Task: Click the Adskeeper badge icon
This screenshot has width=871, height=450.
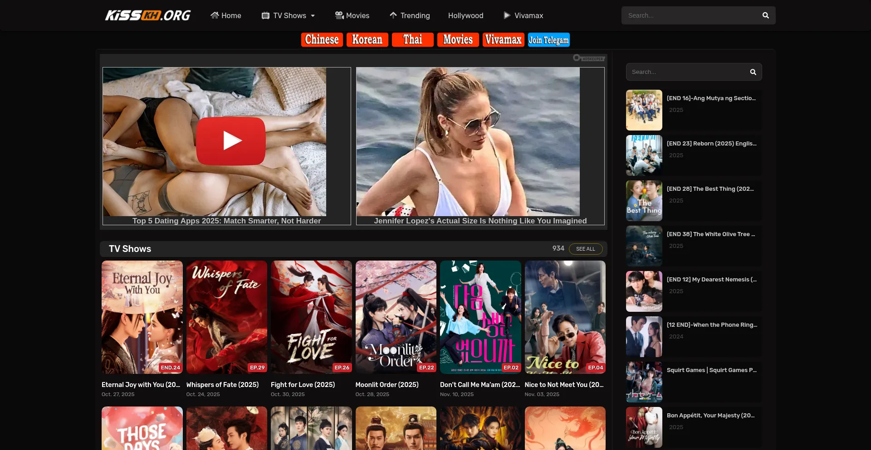Action: (589, 58)
